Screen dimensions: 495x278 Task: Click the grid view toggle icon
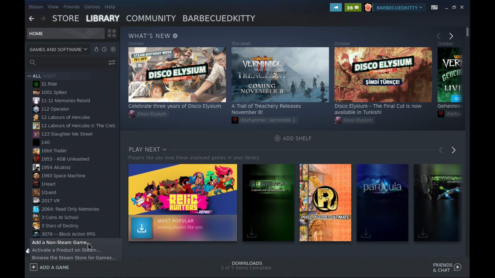point(112,33)
